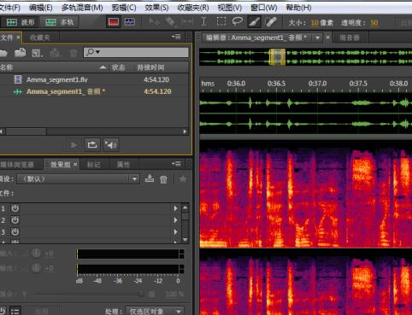Close the 文件 panel tab
This screenshot has height=315, width=412.
[x=18, y=38]
